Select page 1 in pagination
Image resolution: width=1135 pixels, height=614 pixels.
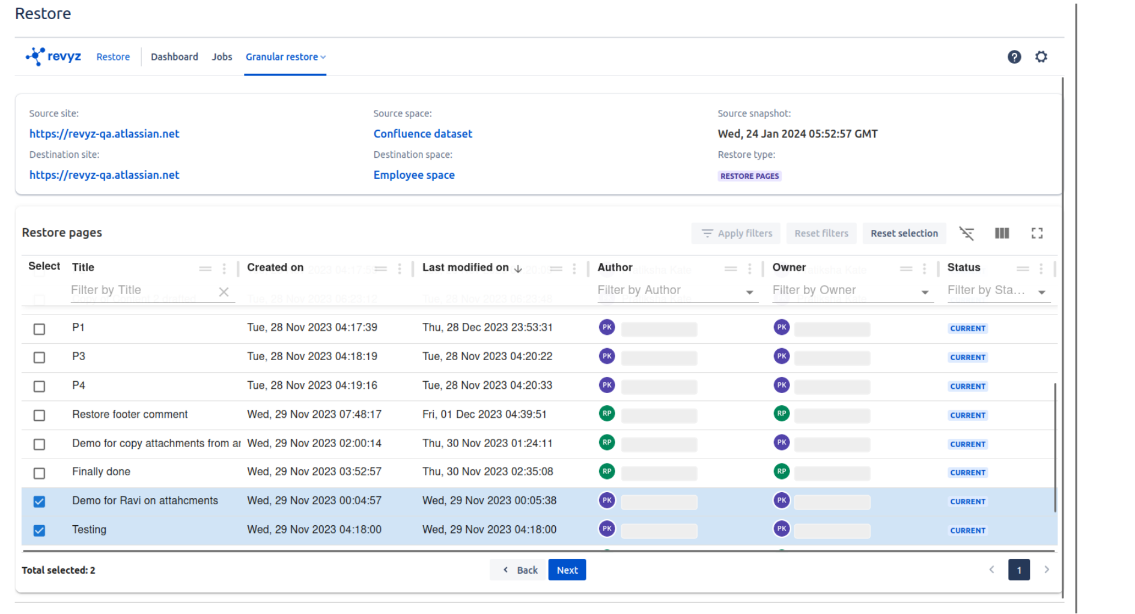click(x=1019, y=570)
